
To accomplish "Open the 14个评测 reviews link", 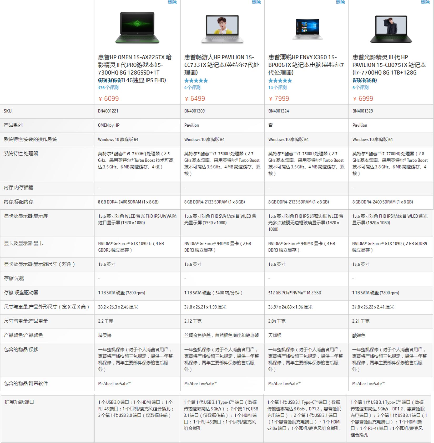I will click(x=277, y=87).
